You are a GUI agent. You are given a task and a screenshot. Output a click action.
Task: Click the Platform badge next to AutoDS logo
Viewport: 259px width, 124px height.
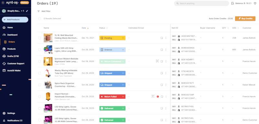click(x=25, y=3)
